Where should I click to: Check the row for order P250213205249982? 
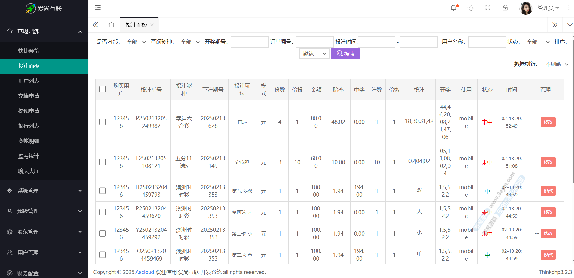pos(103,122)
